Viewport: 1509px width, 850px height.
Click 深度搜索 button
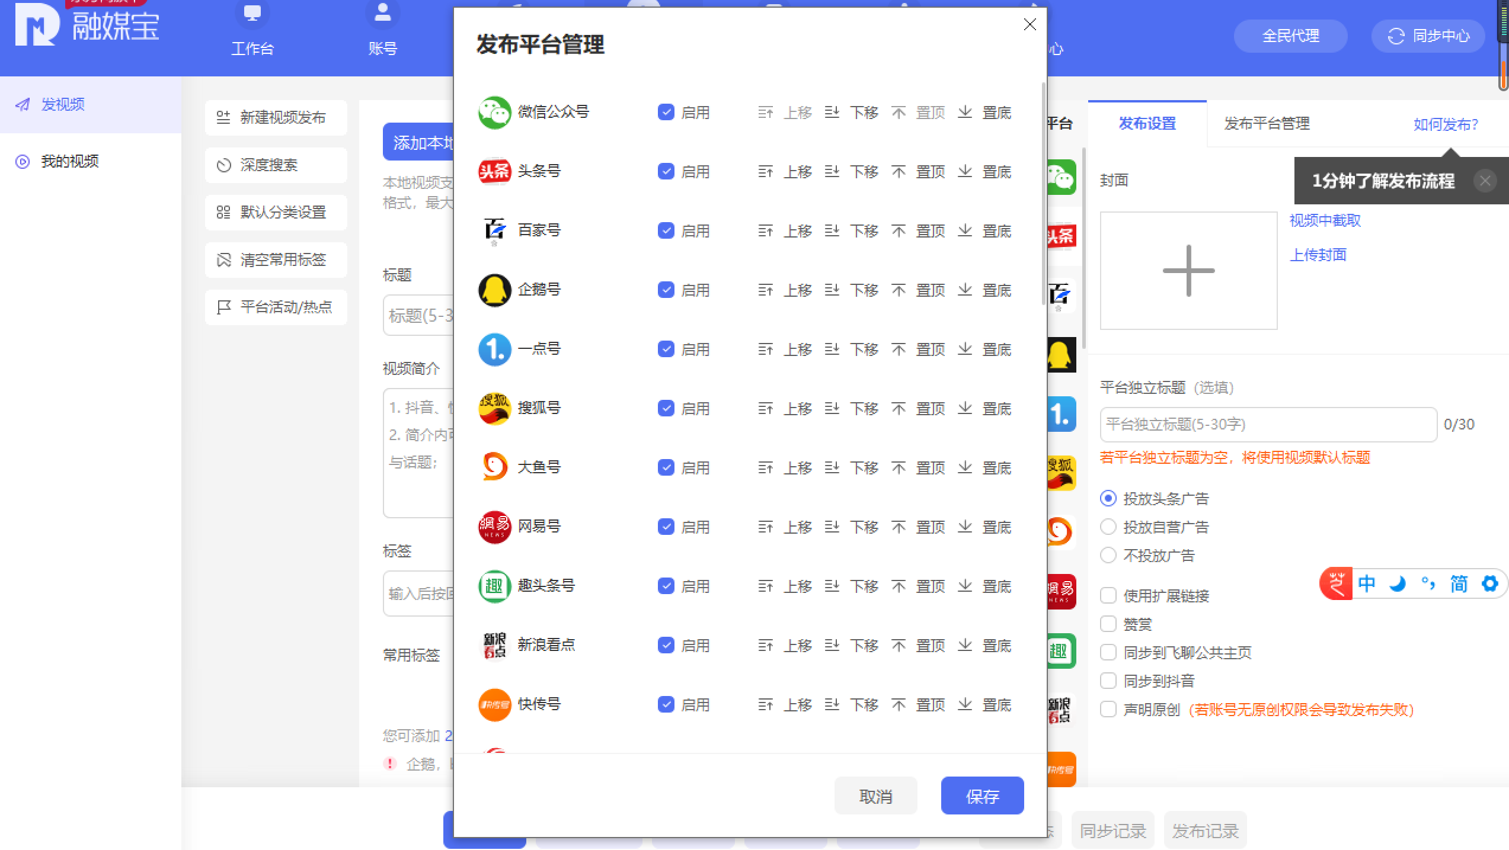coord(276,165)
